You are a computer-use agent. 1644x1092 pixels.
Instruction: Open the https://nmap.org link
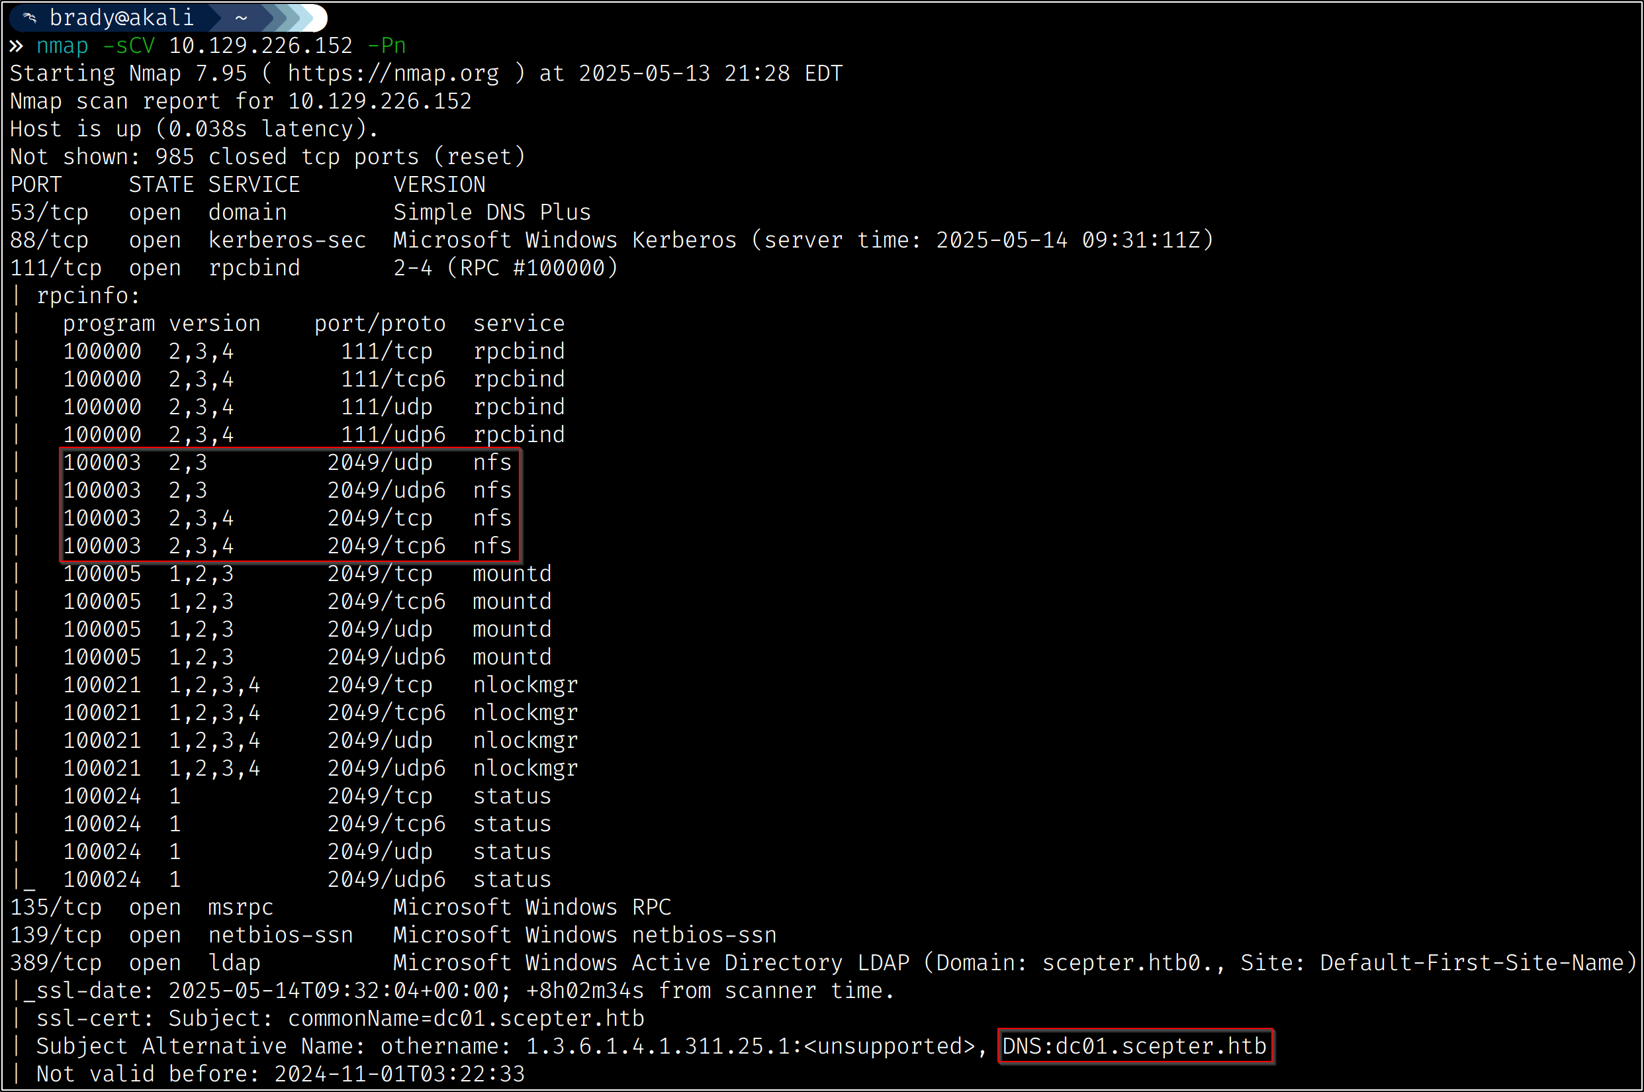[393, 74]
